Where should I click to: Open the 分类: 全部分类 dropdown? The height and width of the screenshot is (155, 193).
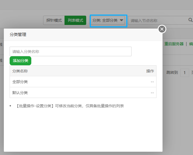click(x=108, y=21)
